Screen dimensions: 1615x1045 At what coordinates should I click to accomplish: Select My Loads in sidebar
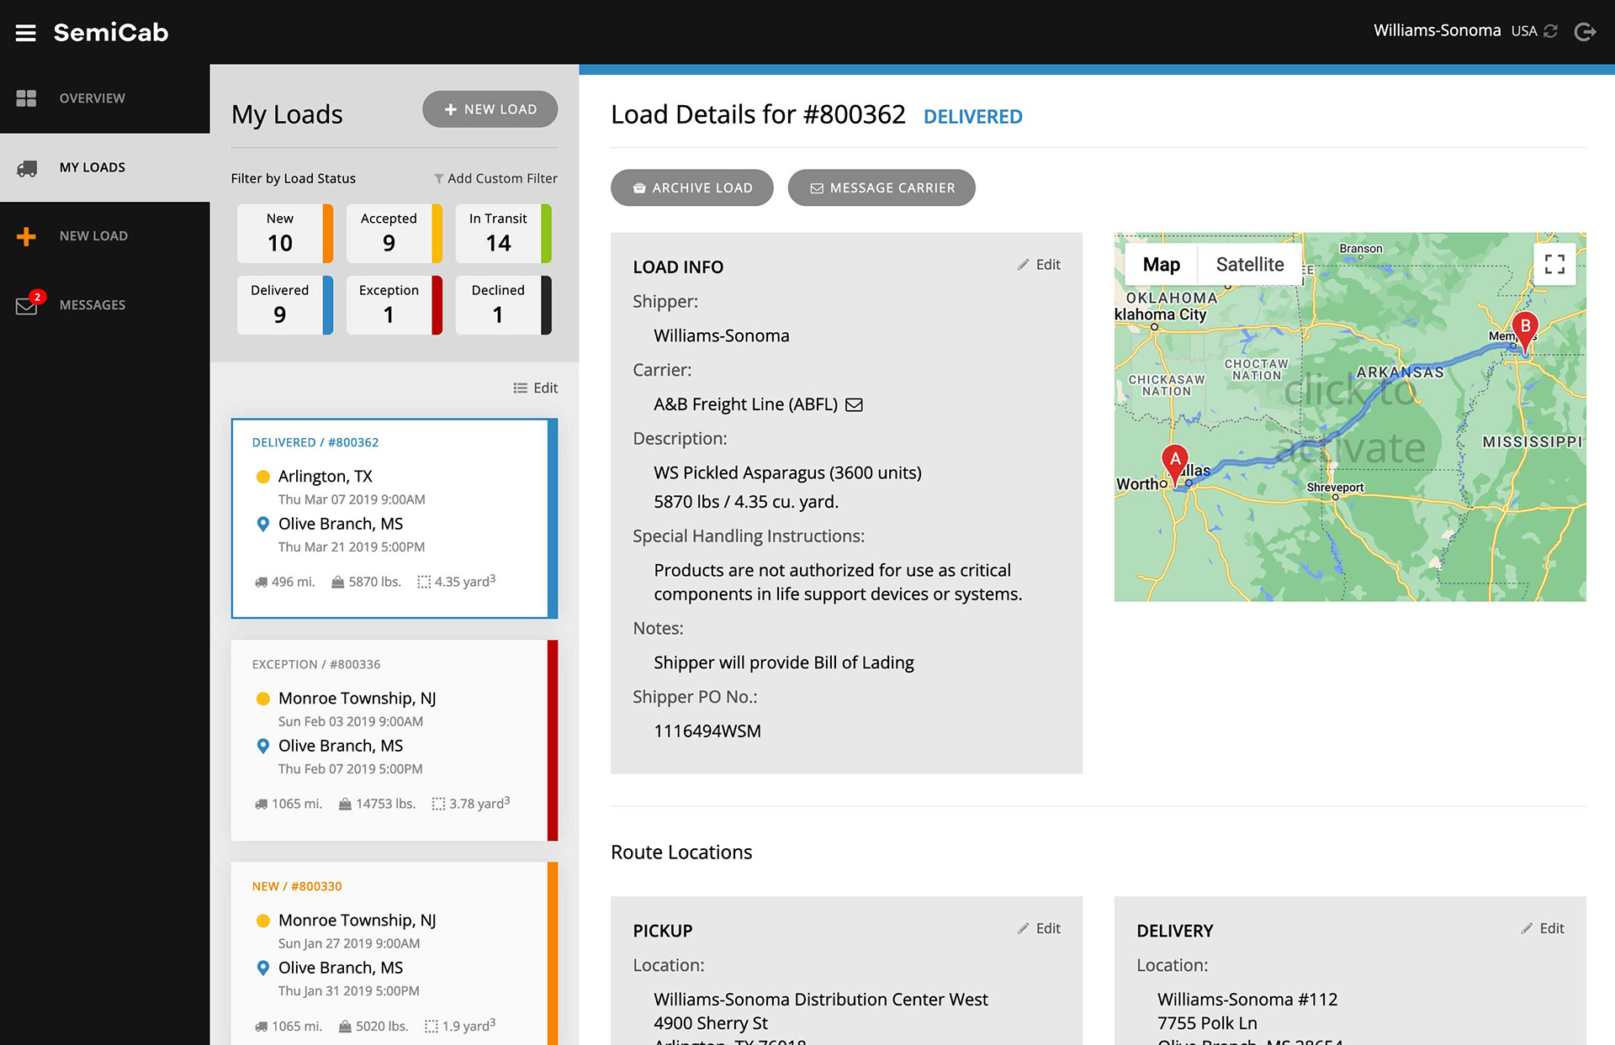(x=104, y=167)
